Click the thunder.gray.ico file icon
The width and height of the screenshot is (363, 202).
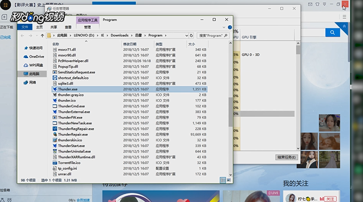click(x=55, y=95)
